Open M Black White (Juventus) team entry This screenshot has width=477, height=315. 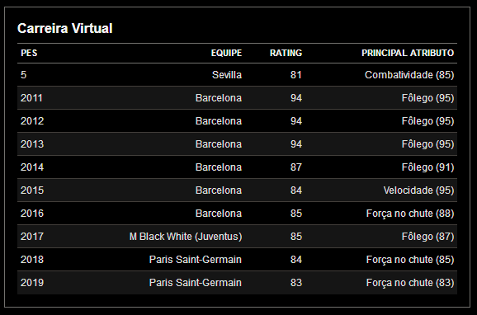(x=186, y=237)
